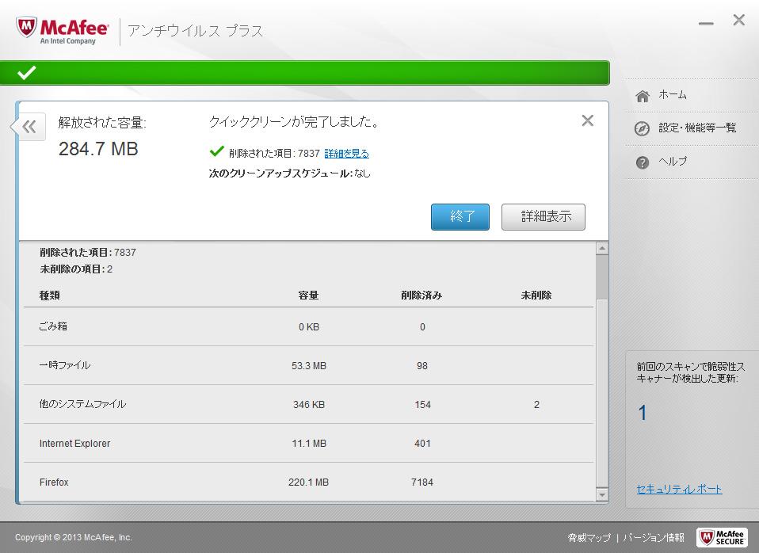Click the home house icon
The height and width of the screenshot is (553, 759).
click(x=643, y=96)
